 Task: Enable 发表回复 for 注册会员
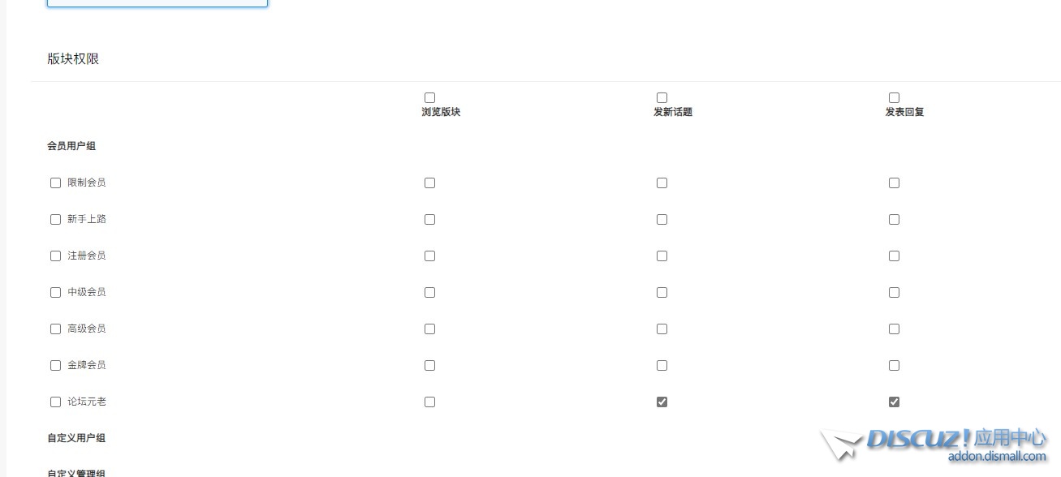click(x=894, y=256)
